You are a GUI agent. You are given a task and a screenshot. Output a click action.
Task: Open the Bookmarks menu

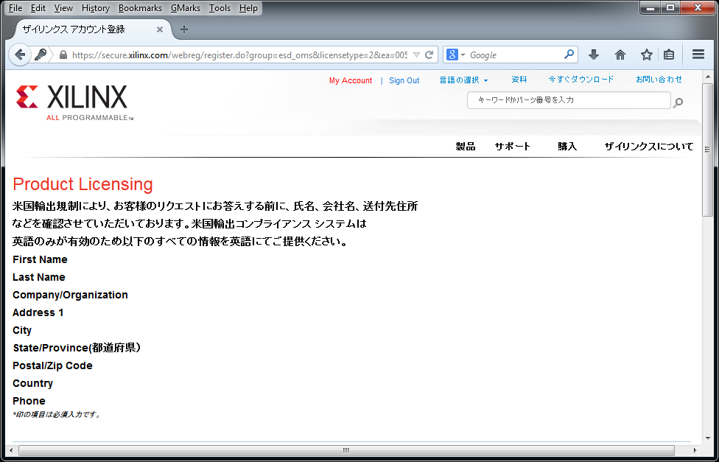(x=140, y=8)
